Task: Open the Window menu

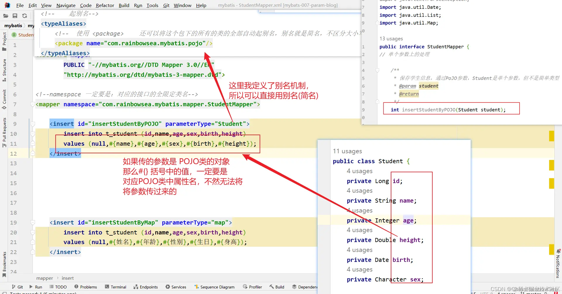Action: [183, 5]
